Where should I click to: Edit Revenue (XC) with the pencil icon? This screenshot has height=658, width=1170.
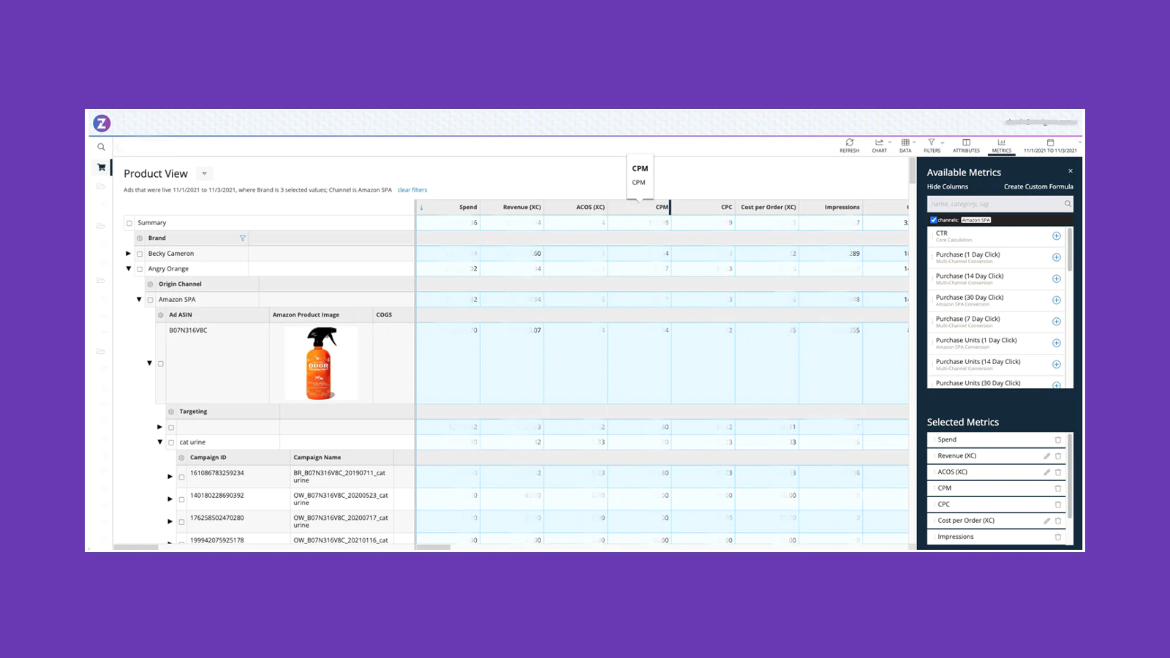click(1046, 456)
